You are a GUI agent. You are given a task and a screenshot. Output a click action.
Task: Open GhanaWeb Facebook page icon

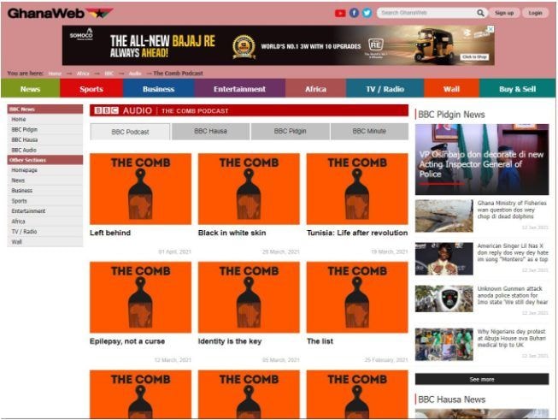point(354,13)
